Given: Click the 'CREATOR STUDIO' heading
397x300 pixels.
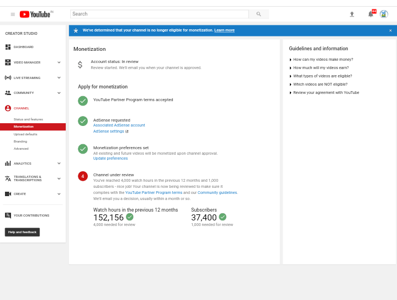Looking at the screenshot, I should [x=22, y=34].
